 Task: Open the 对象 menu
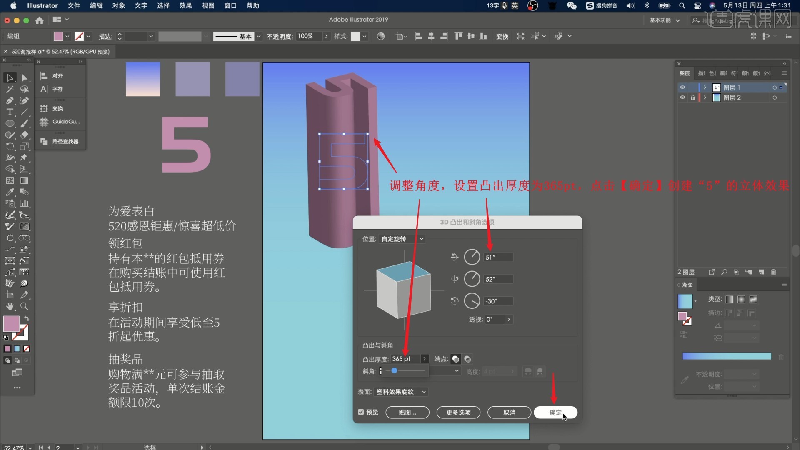[118, 5]
